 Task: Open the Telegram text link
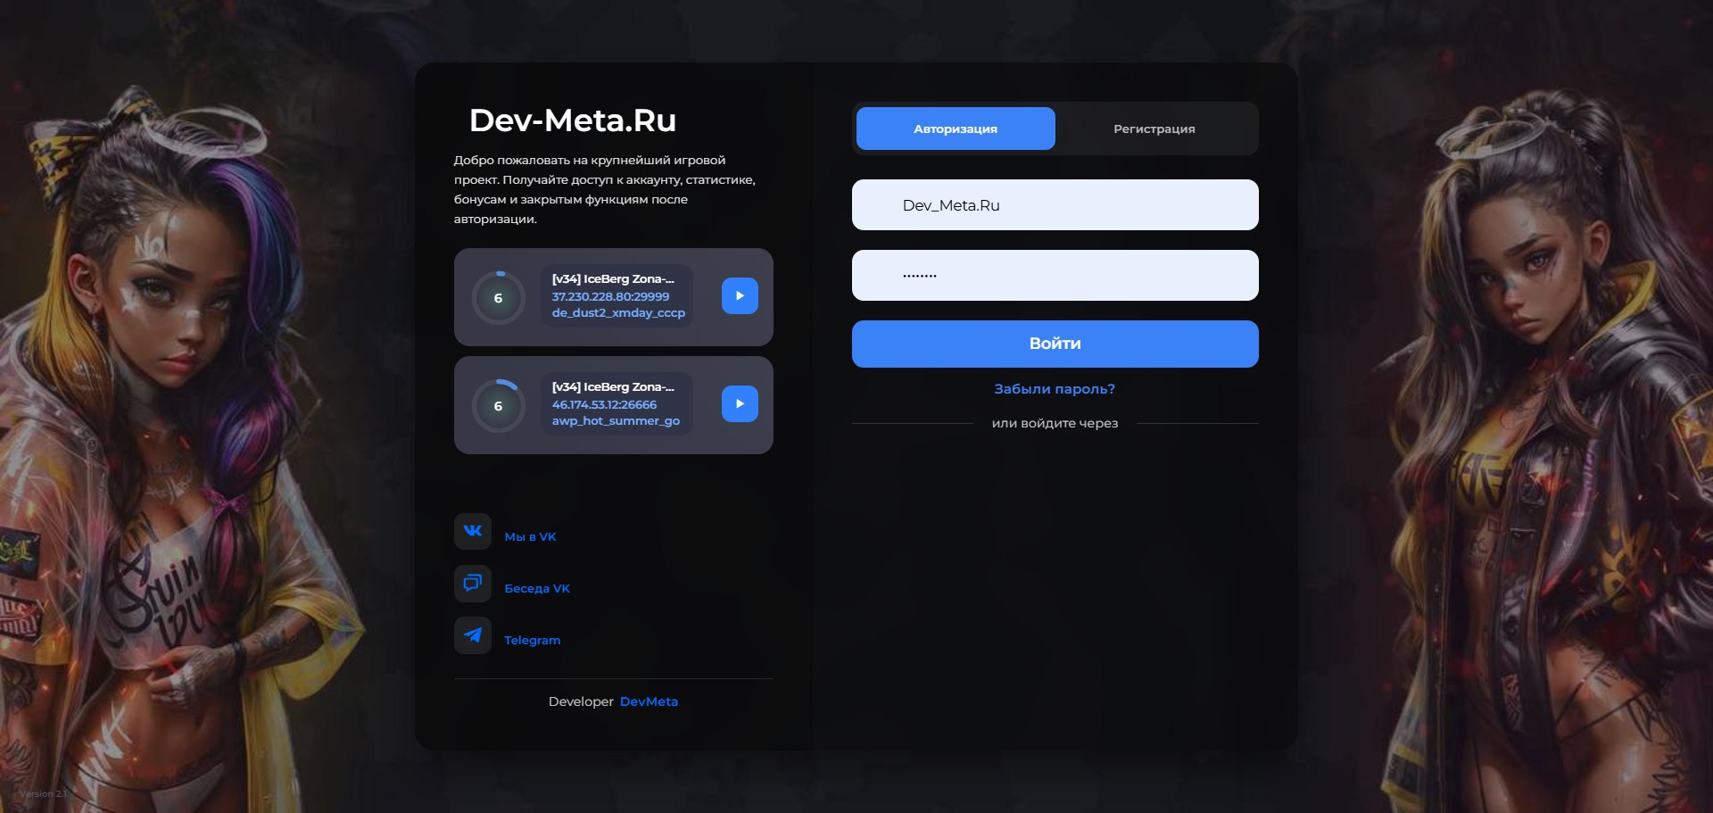pos(533,641)
